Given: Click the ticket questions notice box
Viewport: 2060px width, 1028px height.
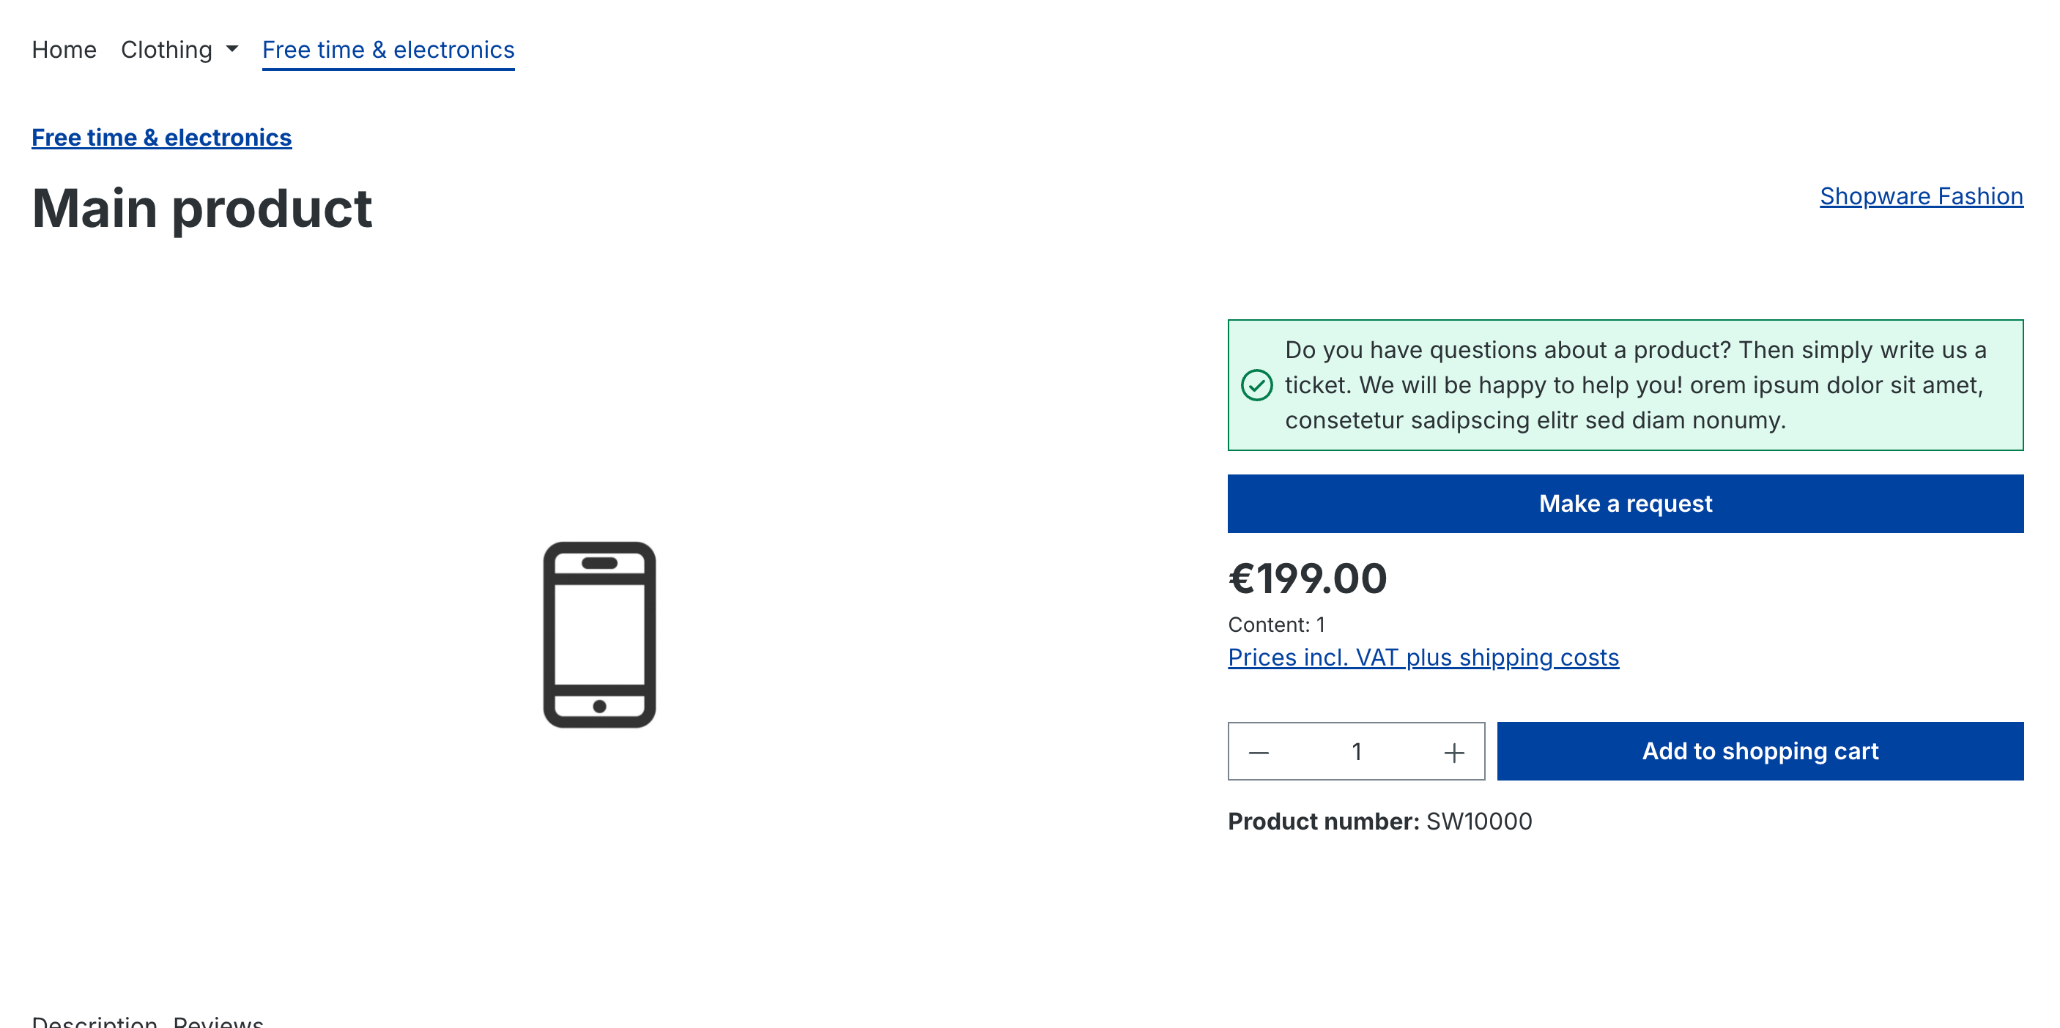Looking at the screenshot, I should point(1625,385).
